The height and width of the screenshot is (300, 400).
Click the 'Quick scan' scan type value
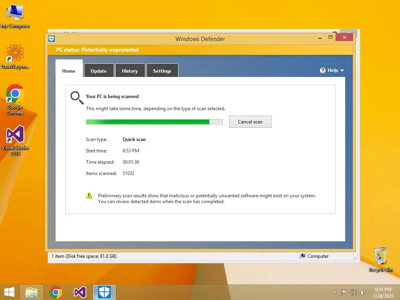134,139
